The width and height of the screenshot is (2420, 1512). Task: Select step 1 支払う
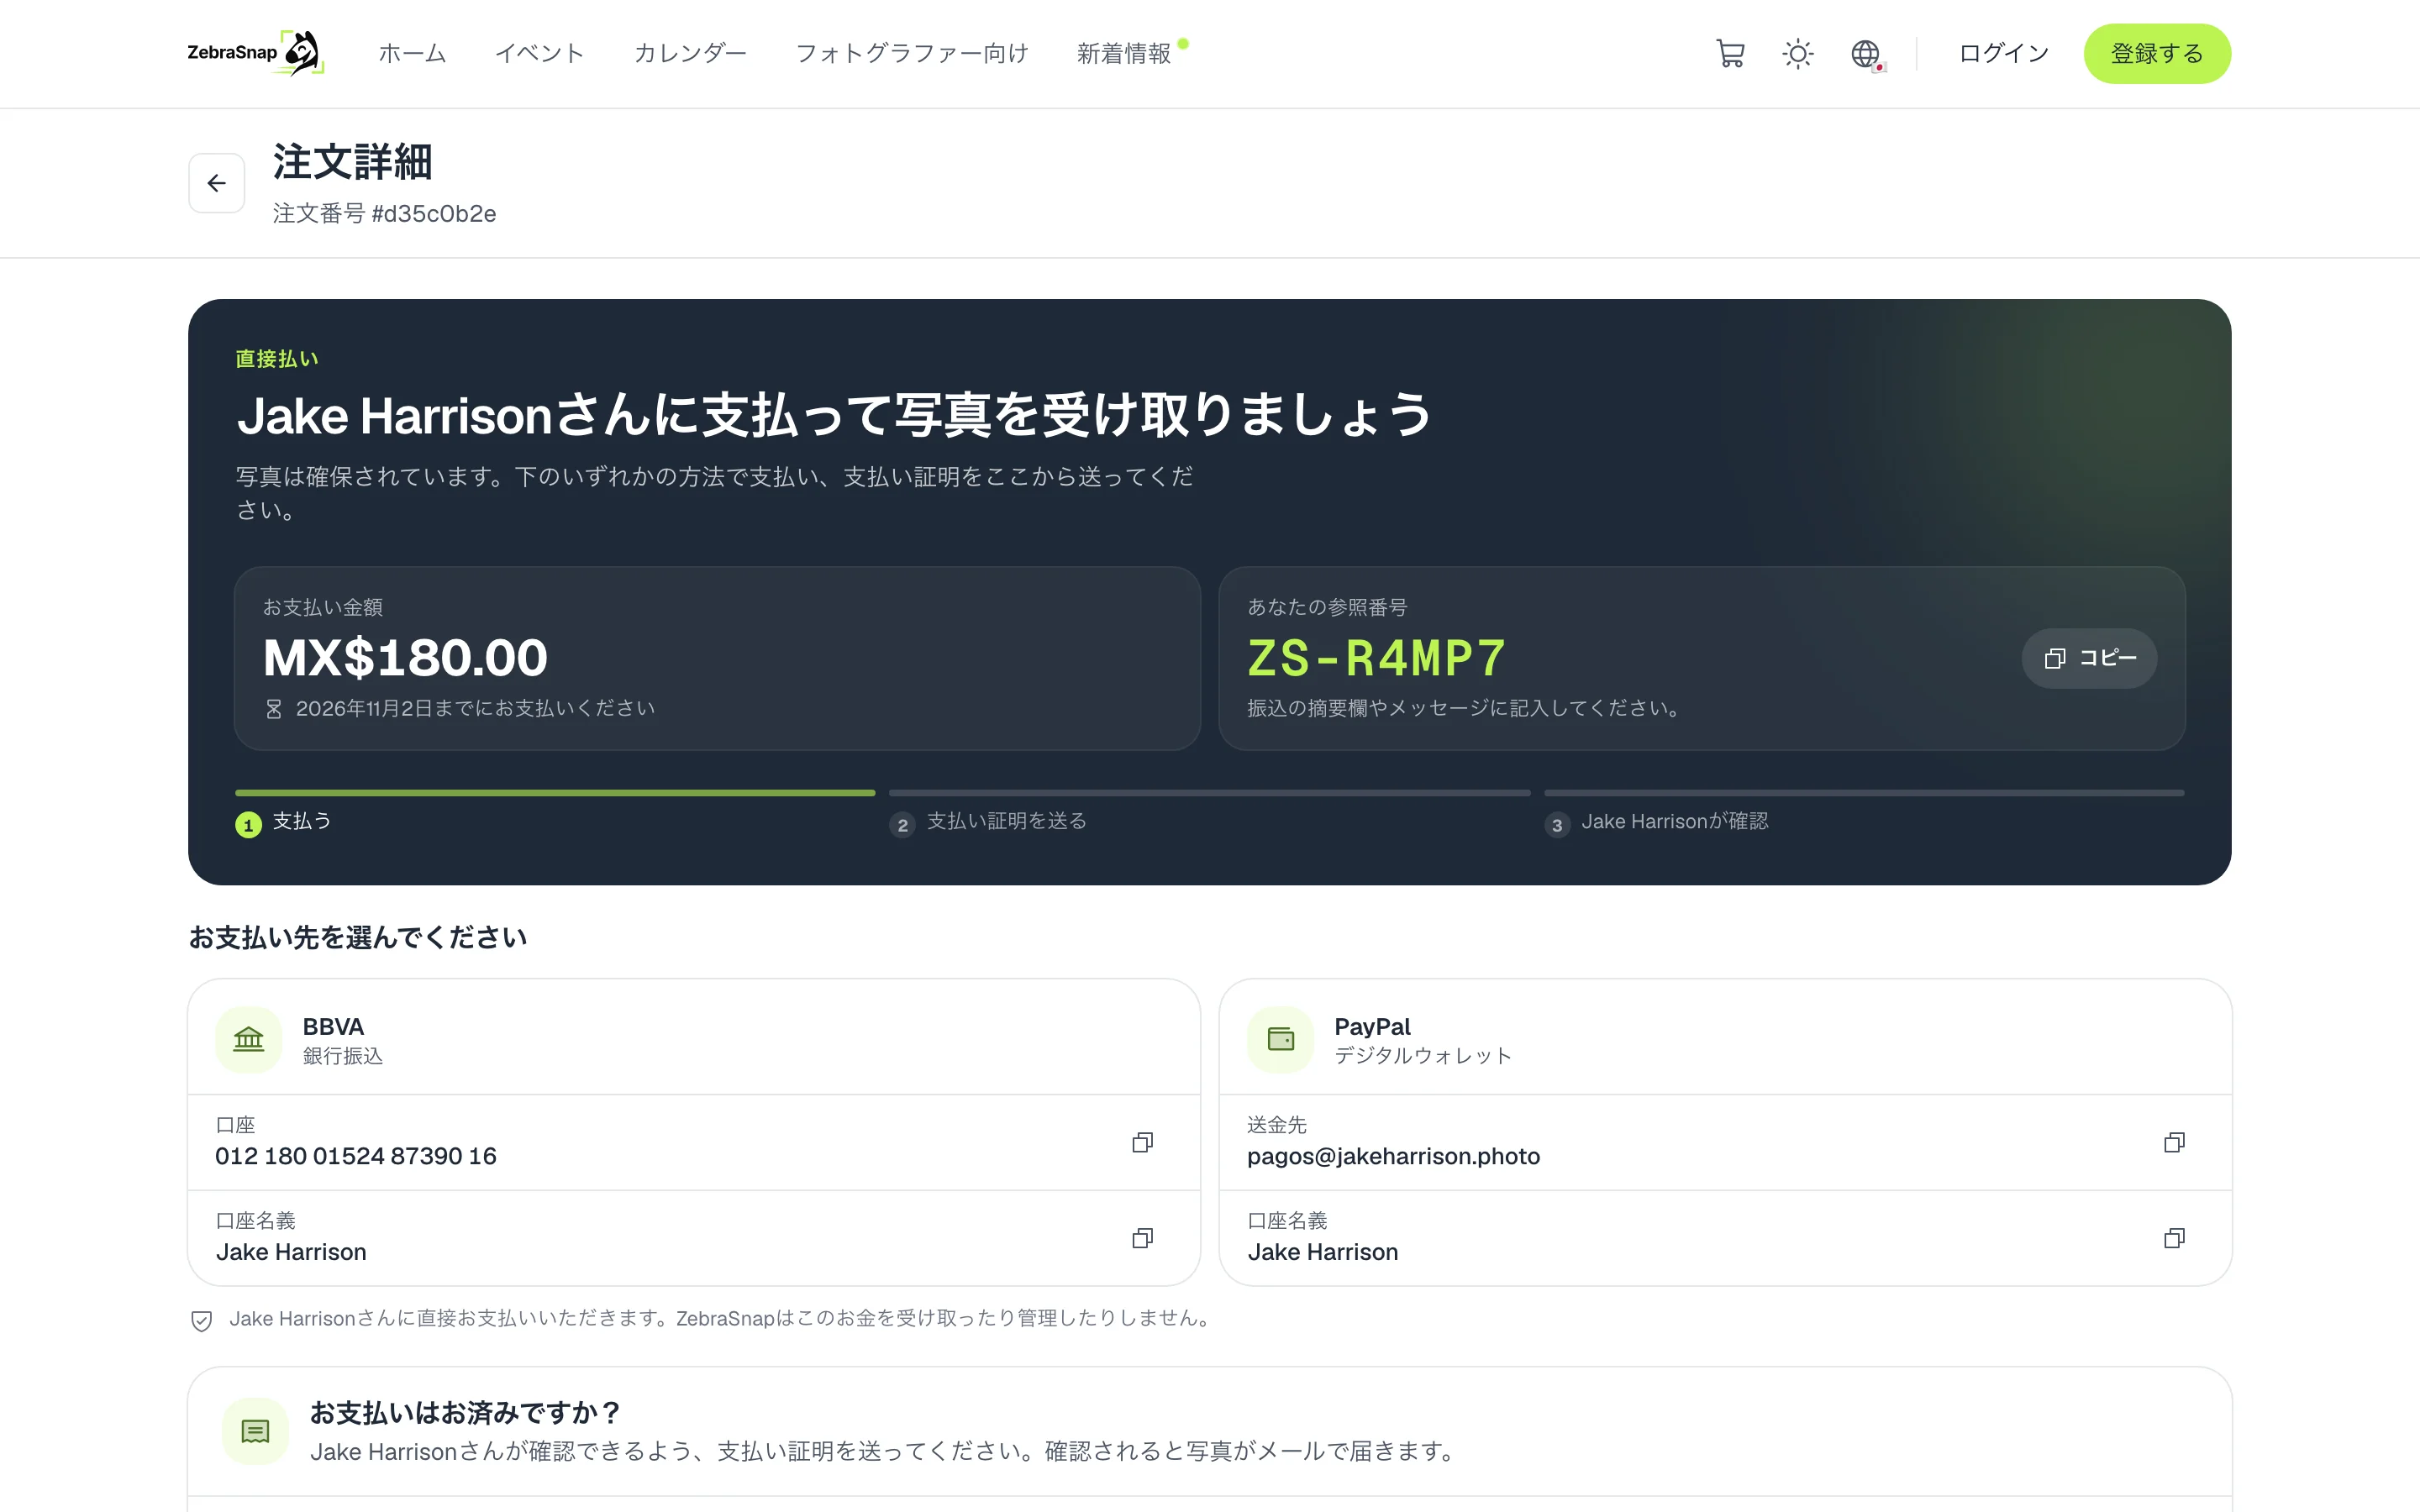pyautogui.click(x=283, y=823)
